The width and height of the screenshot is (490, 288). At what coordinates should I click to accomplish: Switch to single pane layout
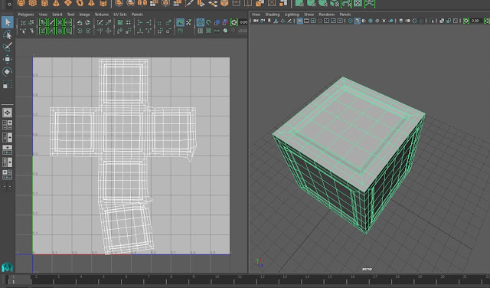(x=7, y=113)
